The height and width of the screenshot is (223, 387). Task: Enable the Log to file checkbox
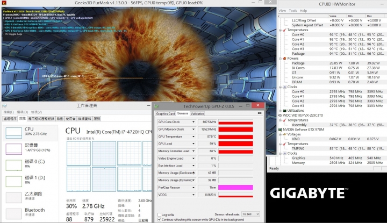pos(160,215)
